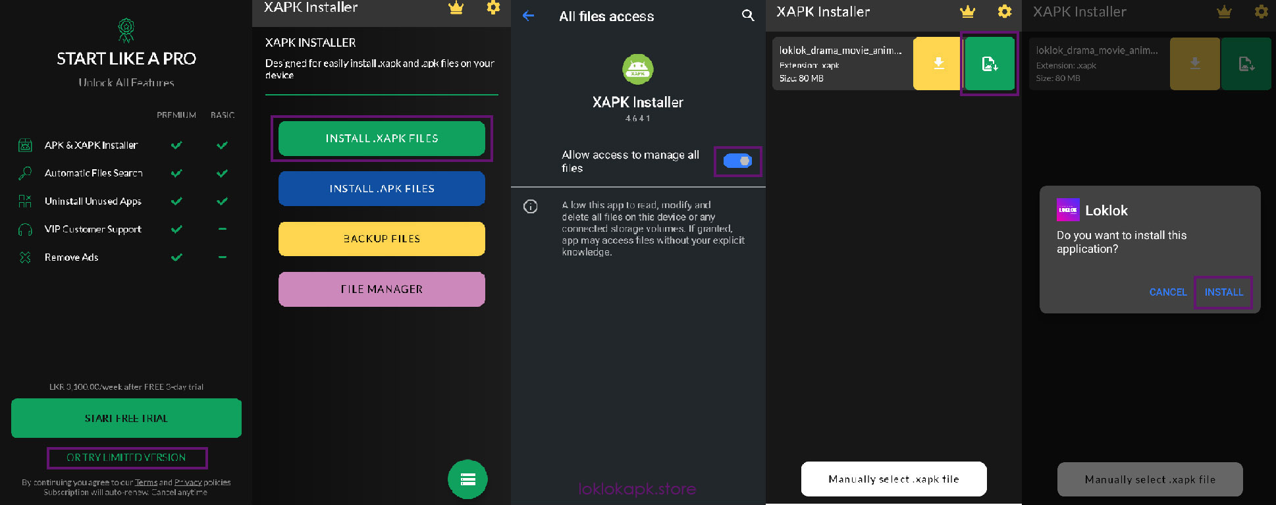Viewport: 1276px width, 505px height.
Task: Click crown premium icon in second screen header
Action: tap(456, 8)
